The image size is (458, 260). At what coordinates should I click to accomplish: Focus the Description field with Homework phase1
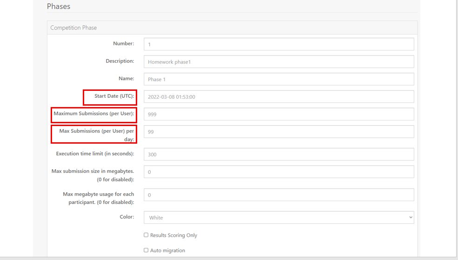click(x=279, y=62)
